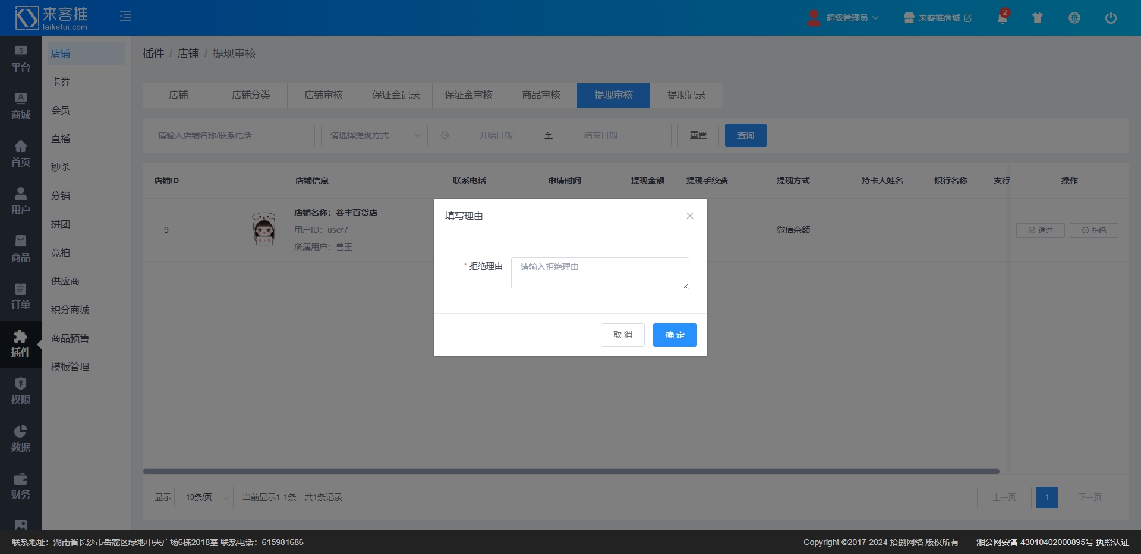This screenshot has width=1141, height=554.
Task: Close the 填写理由 dialog with X
Action: pyautogui.click(x=689, y=216)
